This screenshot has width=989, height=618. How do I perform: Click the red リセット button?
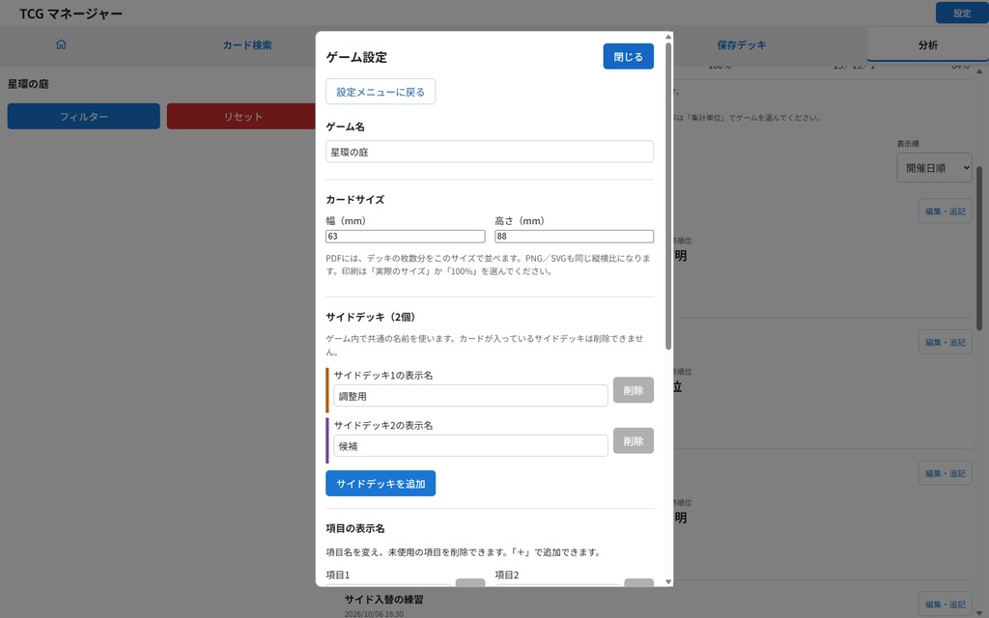242,116
